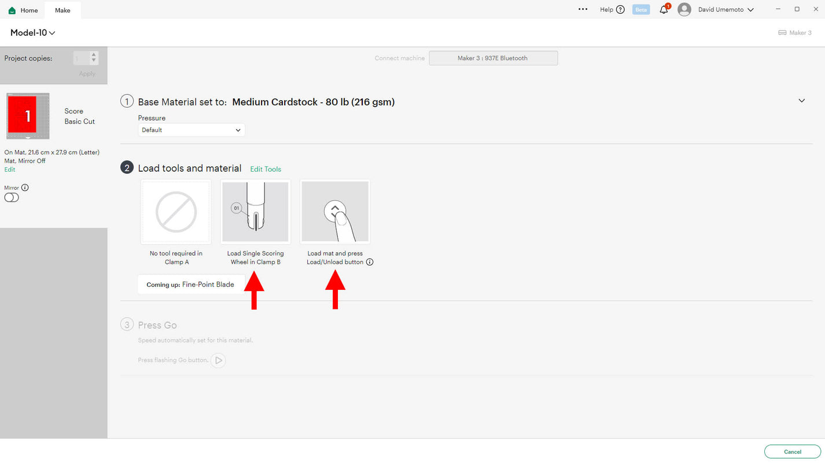
Task: Collapse the Base Material section chevron
Action: pos(801,101)
